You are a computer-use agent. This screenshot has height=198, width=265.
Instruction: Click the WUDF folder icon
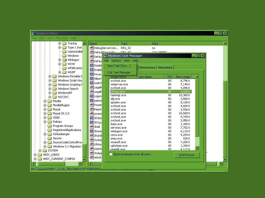point(64,72)
